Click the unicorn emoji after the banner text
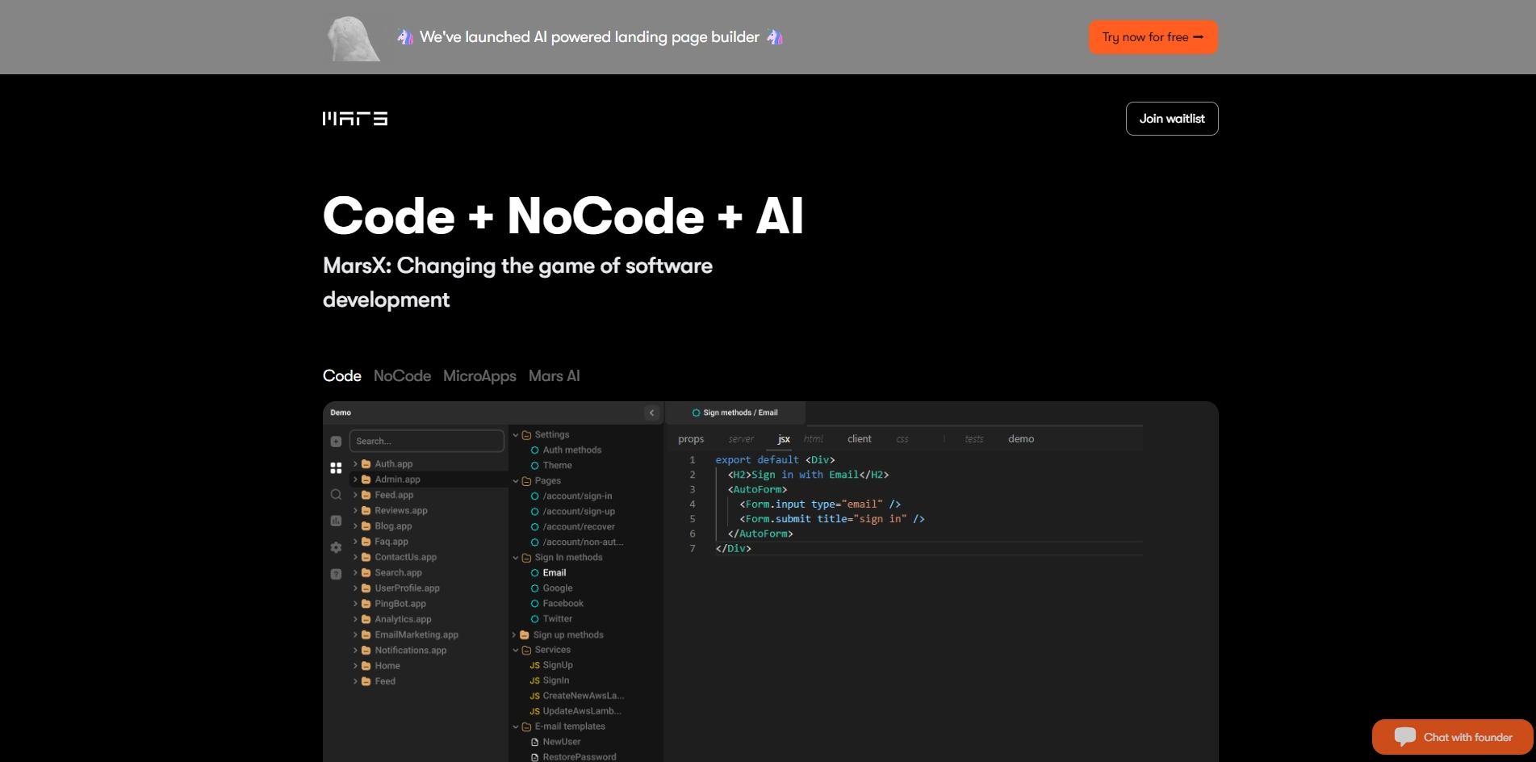The image size is (1536, 762). (775, 37)
